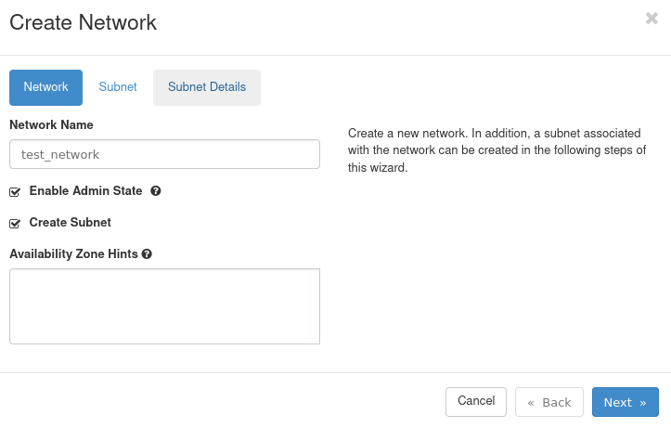This screenshot has width=671, height=428.
Task: Click the Availability Zone Hints label
Action: 74,253
